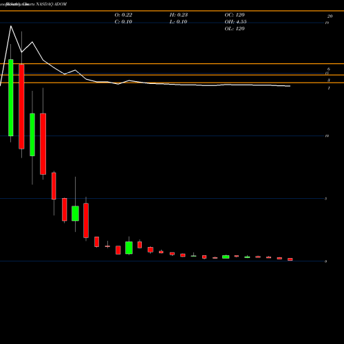Viewport: 344px width, 344px height.
Task: Select the 'L: 0.10' low value
Action: pos(178,22)
